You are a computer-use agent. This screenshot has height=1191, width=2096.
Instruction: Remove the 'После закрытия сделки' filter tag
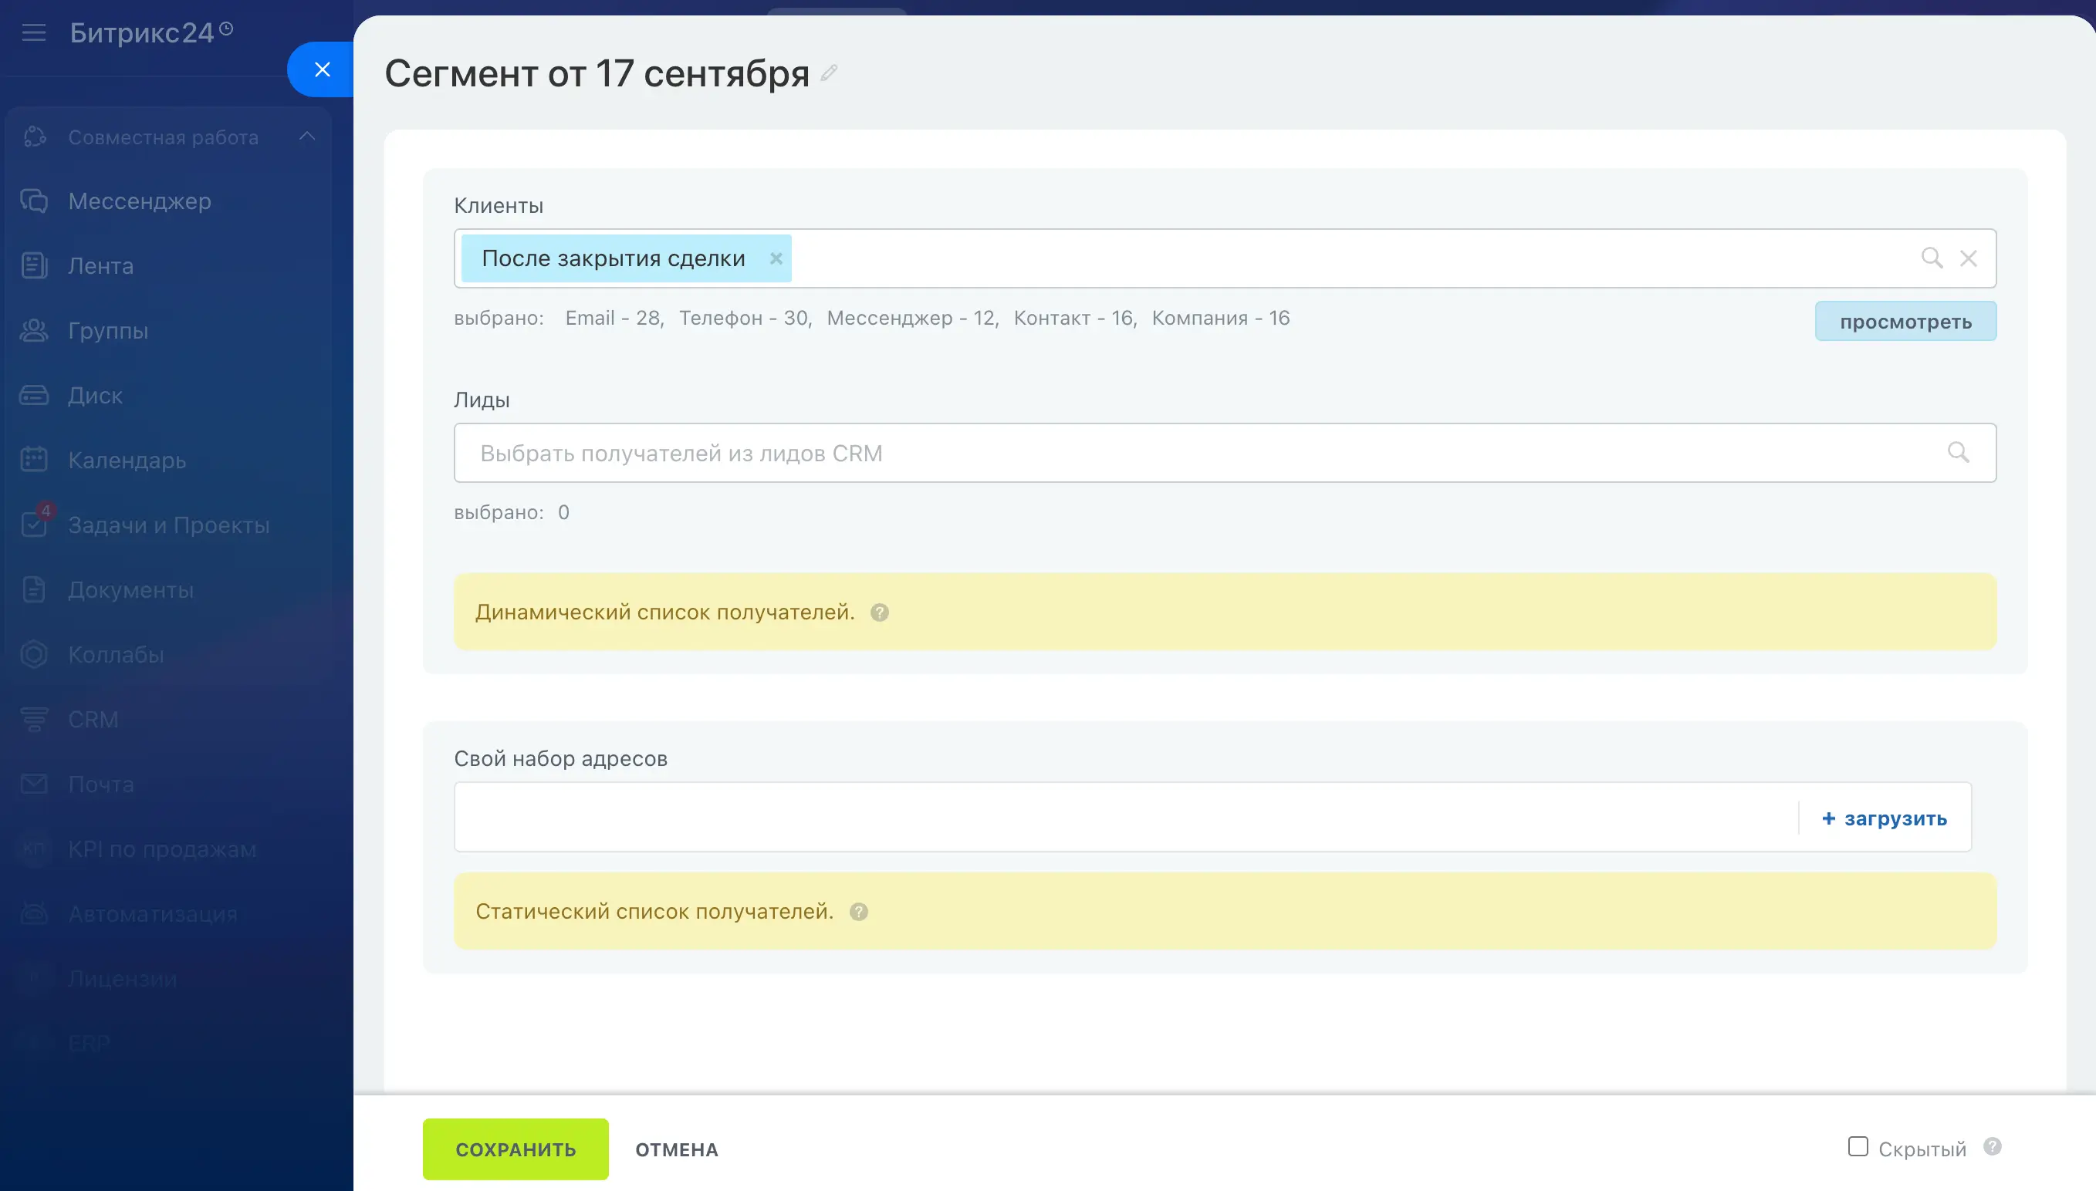776,258
